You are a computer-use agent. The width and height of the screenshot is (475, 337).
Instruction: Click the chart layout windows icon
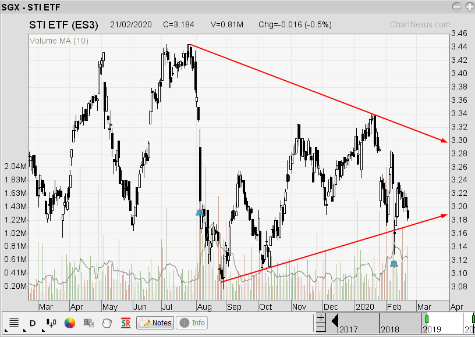(88, 323)
